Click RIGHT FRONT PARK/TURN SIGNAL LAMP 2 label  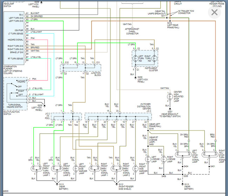point(126,169)
